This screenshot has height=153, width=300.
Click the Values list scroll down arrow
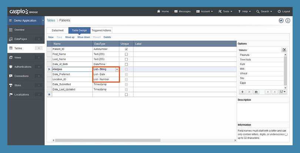[x=286, y=87]
